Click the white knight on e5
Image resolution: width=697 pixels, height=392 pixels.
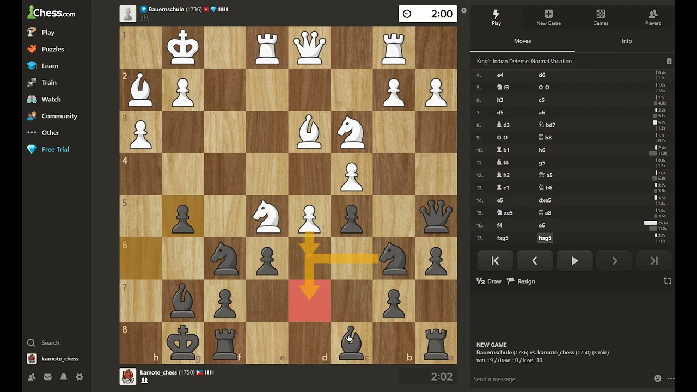click(267, 216)
